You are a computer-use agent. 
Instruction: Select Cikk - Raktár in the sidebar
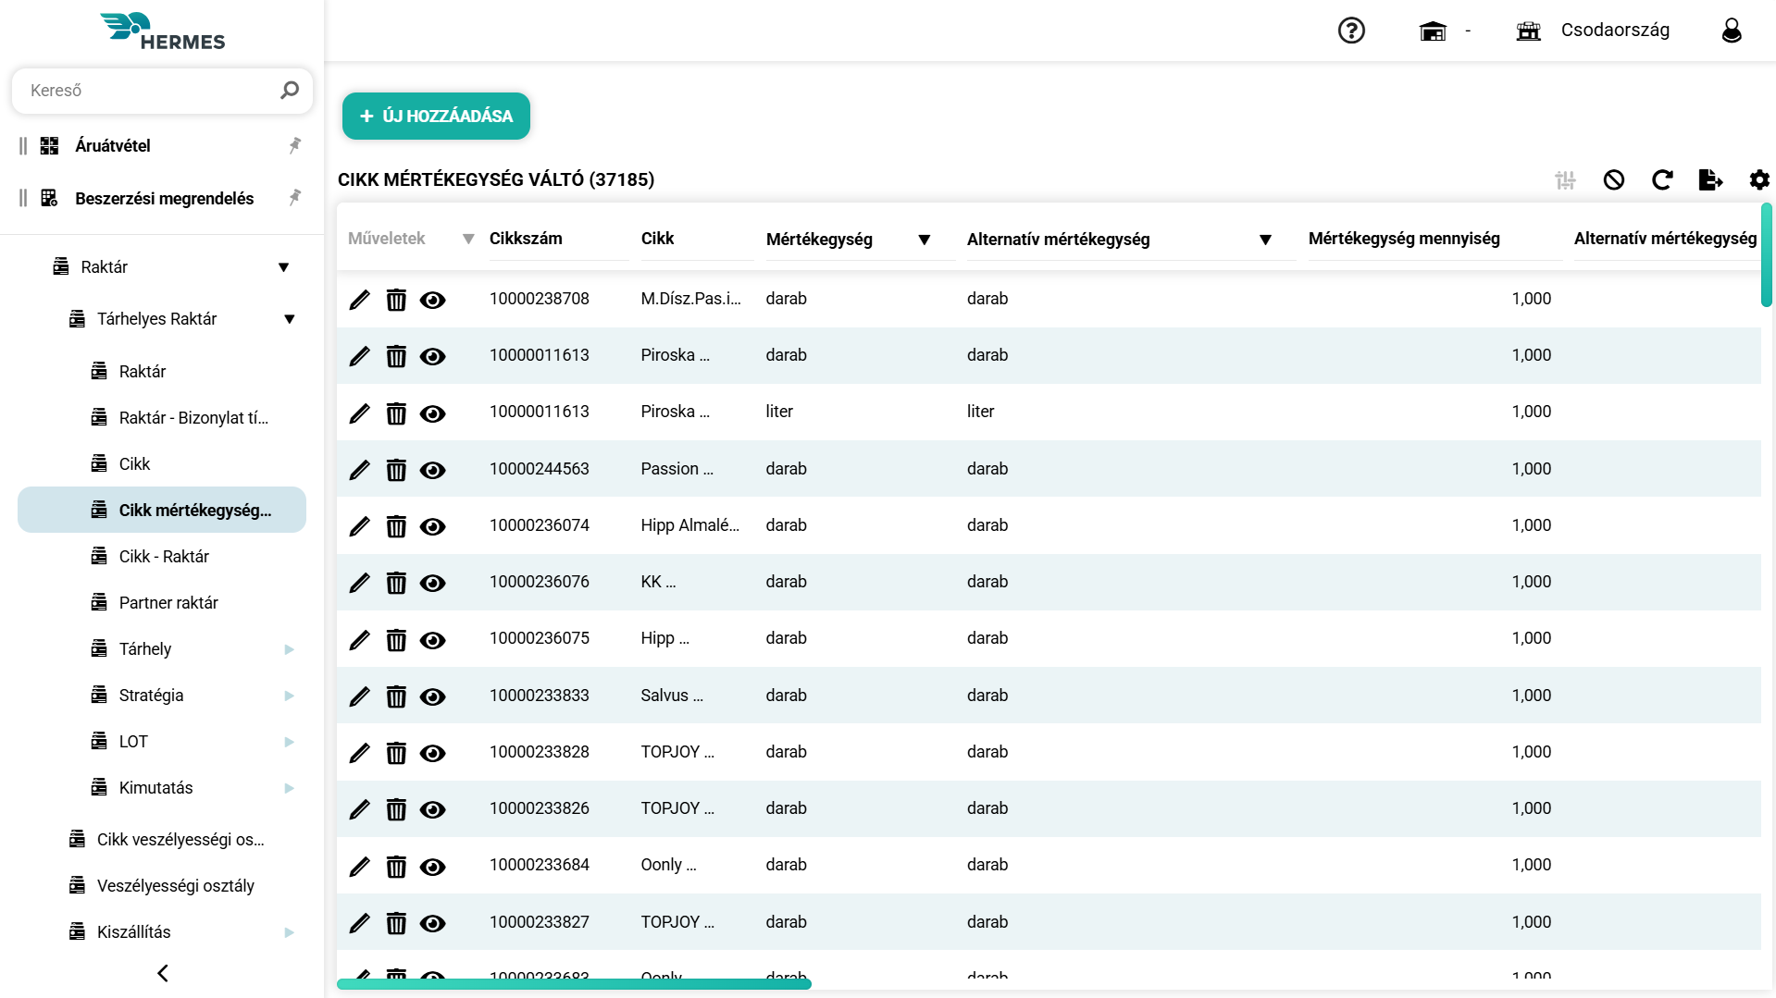(x=164, y=556)
